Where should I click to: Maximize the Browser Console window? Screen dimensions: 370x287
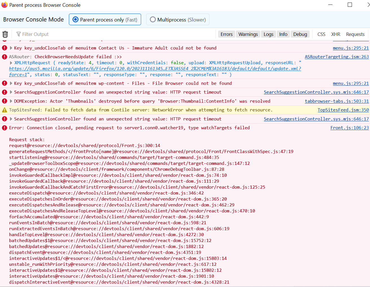(350, 5)
